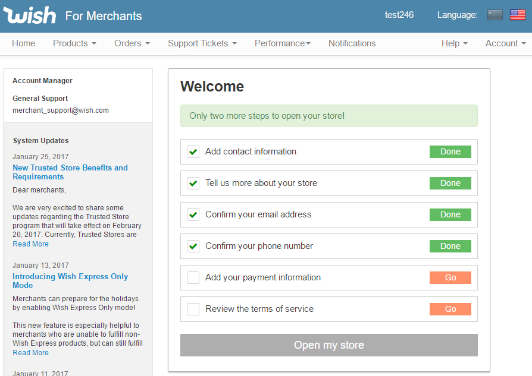Click the checked contact information checkbox
This screenshot has width=532, height=376.
point(193,151)
